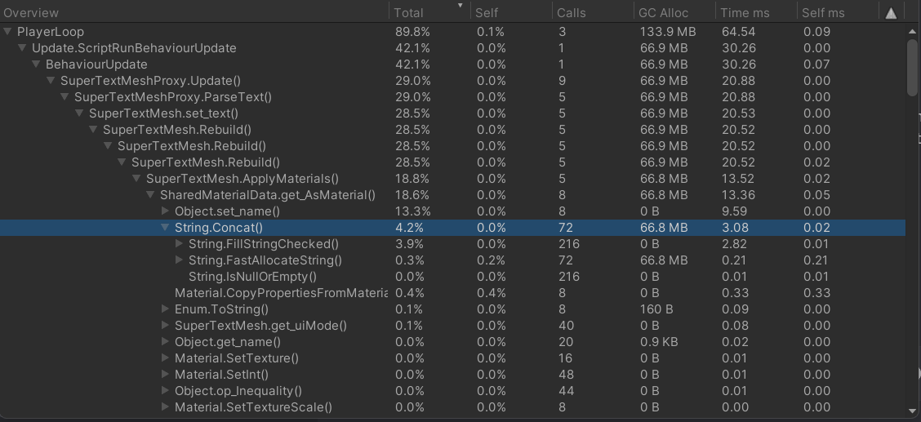Click the 48 Calls value
The image size is (921, 422).
click(x=566, y=375)
